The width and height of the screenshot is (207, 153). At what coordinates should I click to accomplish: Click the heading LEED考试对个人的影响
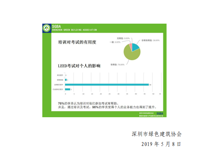click(x=79, y=66)
